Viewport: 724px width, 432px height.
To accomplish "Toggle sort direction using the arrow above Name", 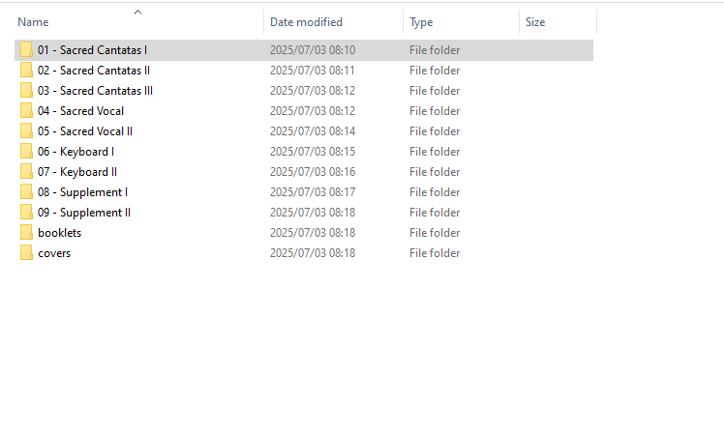I will click(x=137, y=13).
